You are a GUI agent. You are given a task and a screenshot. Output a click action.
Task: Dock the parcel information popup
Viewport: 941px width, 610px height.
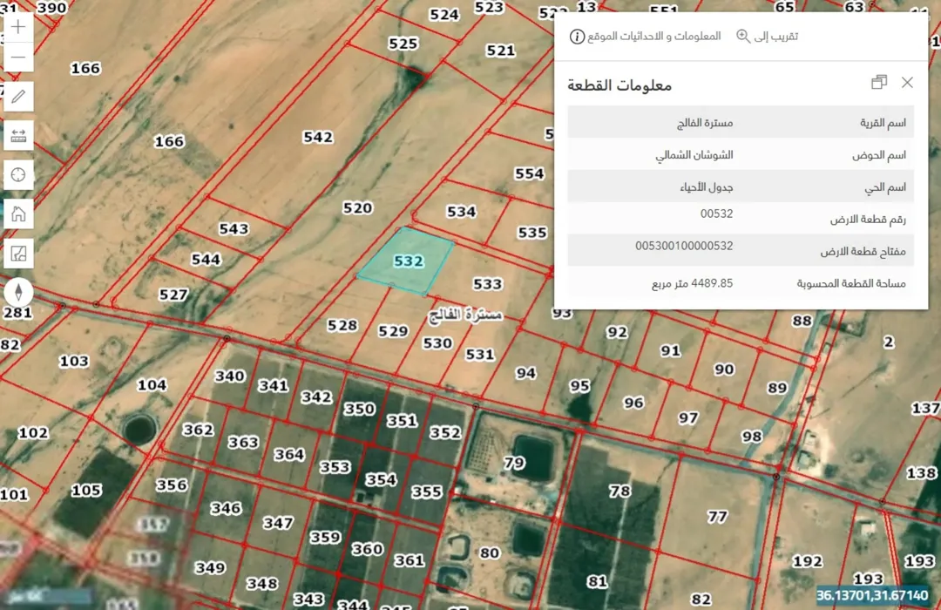879,82
